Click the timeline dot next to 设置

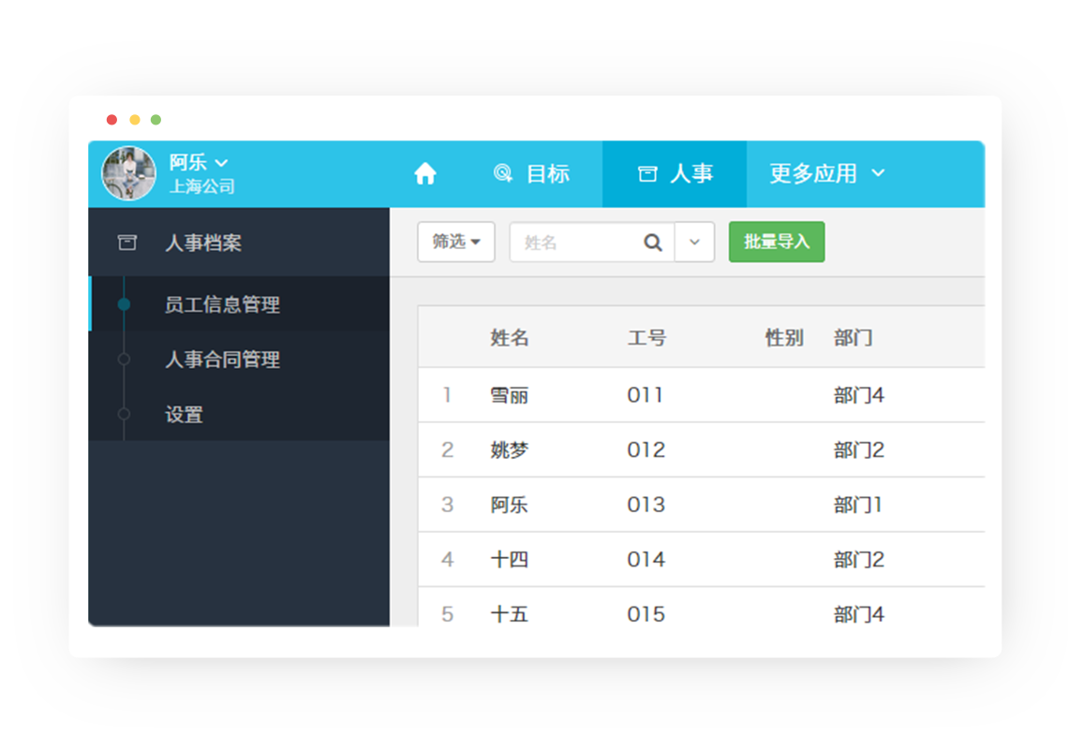point(124,414)
